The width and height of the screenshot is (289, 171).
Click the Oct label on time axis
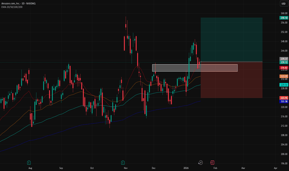coord(92,168)
